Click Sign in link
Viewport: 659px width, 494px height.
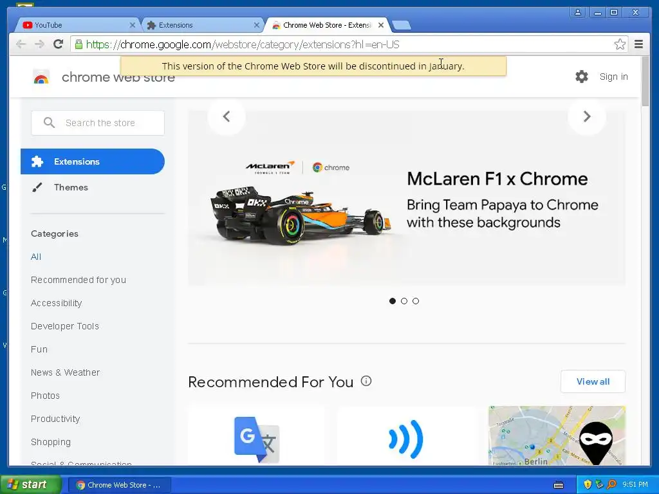613,77
